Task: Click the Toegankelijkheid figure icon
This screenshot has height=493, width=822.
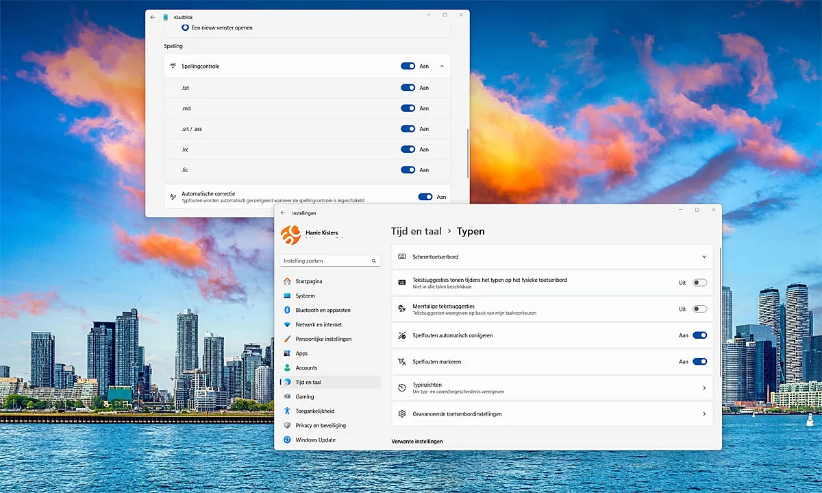Action: [287, 411]
